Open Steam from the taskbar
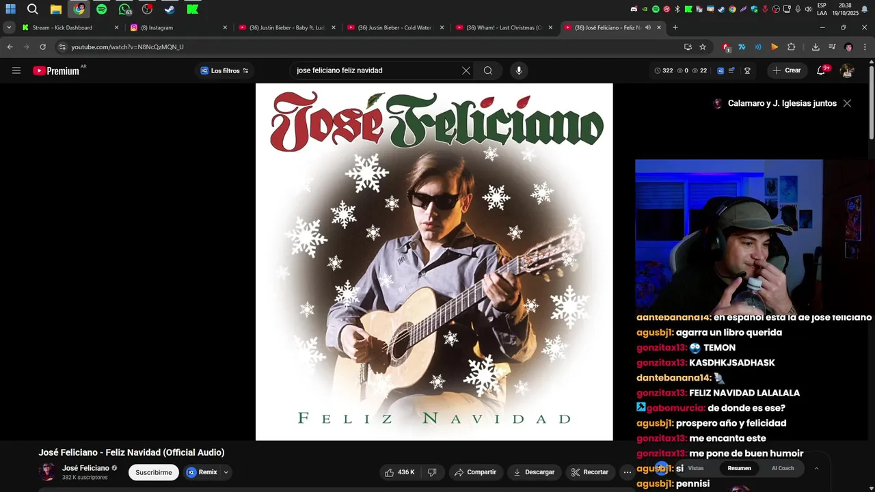The image size is (875, 492). (x=170, y=9)
